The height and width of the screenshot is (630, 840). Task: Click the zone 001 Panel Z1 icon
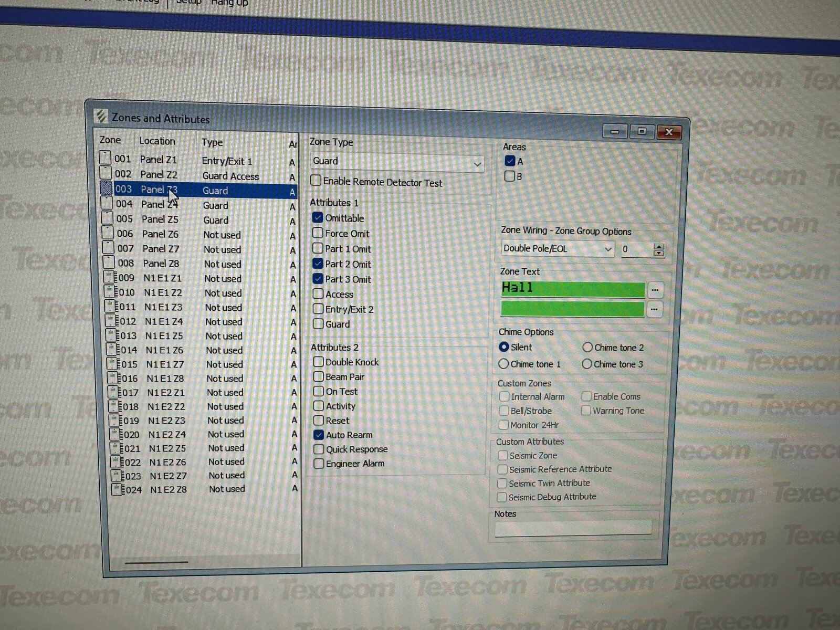106,157
